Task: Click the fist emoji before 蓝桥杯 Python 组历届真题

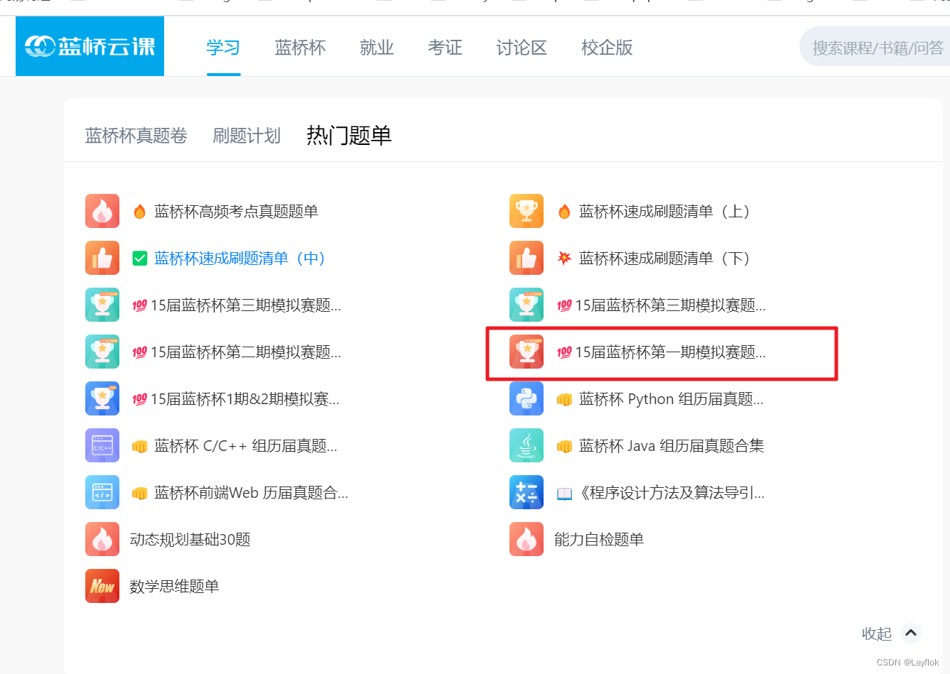Action: [564, 400]
